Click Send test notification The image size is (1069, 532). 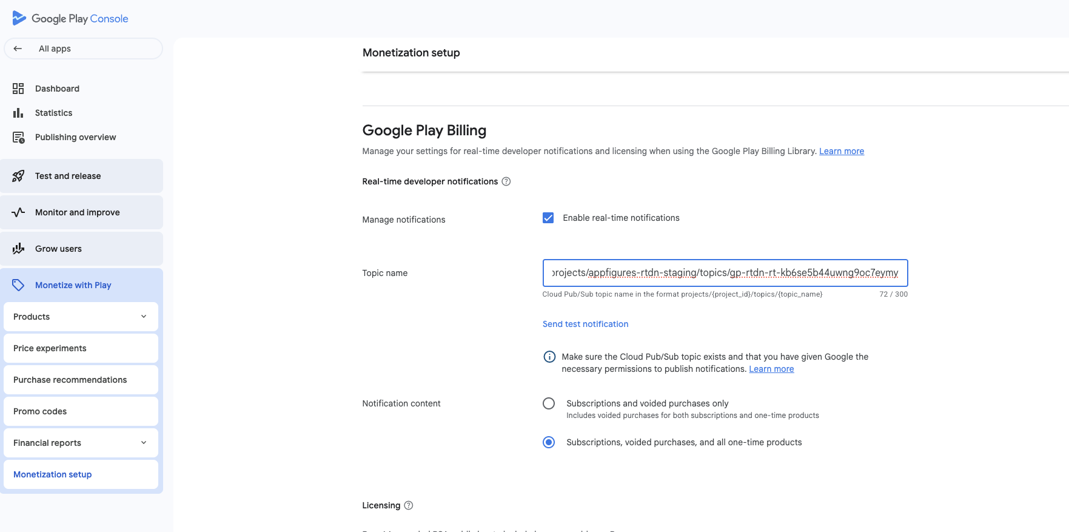coord(585,324)
